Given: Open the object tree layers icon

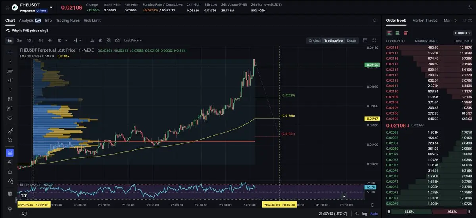Looking at the screenshot, I should coord(10,208).
